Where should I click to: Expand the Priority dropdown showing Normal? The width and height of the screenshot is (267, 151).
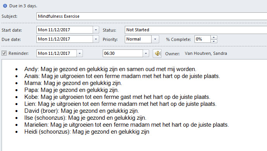click(x=155, y=39)
